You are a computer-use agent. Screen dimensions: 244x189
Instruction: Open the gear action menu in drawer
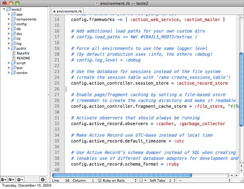20,180
